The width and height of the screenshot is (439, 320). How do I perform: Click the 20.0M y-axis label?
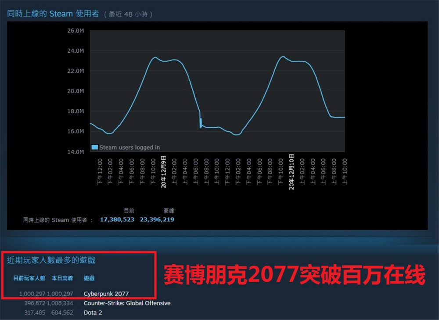pyautogui.click(x=76, y=91)
